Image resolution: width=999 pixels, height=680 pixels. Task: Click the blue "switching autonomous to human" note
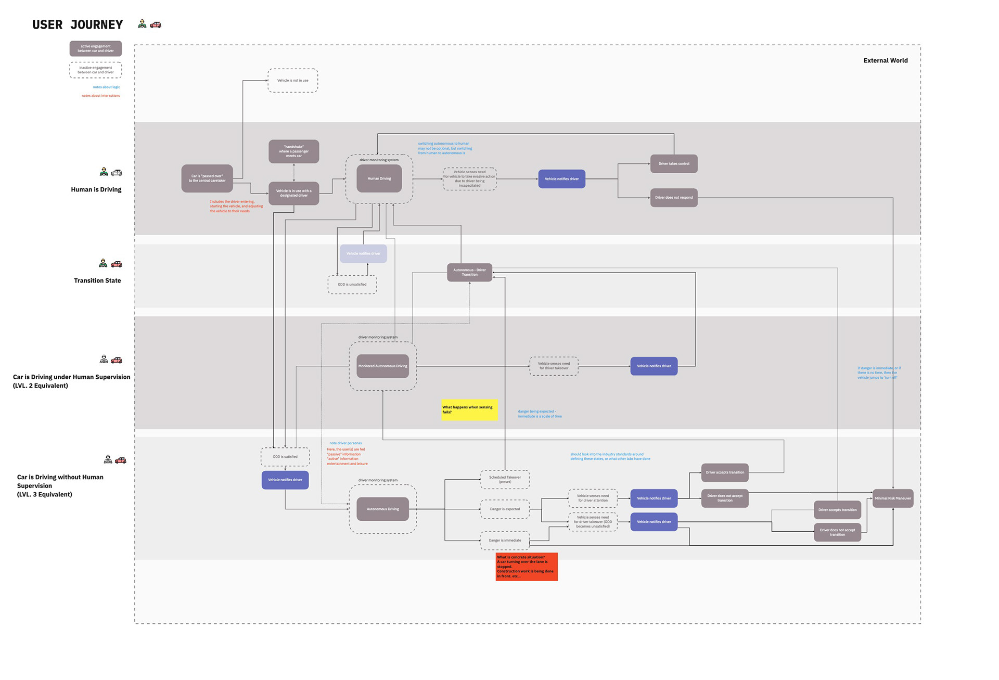(x=445, y=148)
